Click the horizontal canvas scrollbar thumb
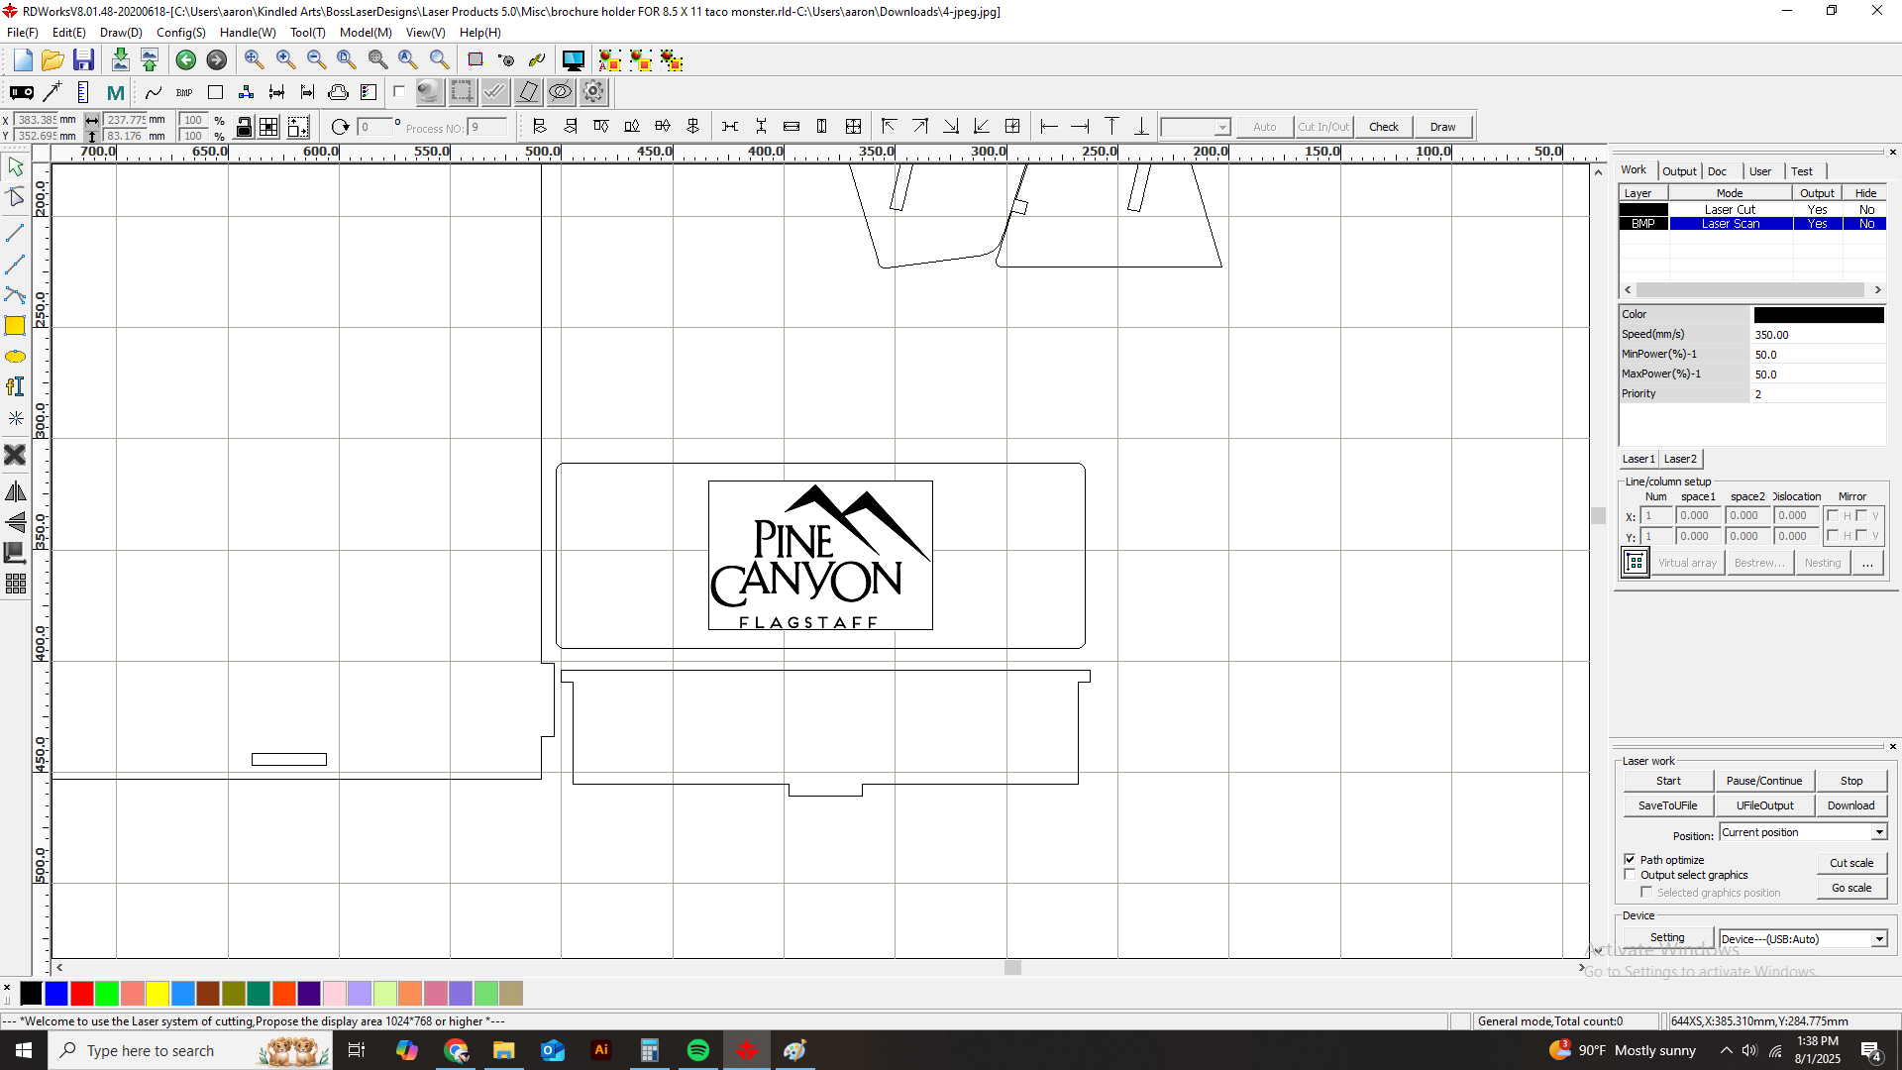The height and width of the screenshot is (1070, 1902). click(x=1012, y=967)
